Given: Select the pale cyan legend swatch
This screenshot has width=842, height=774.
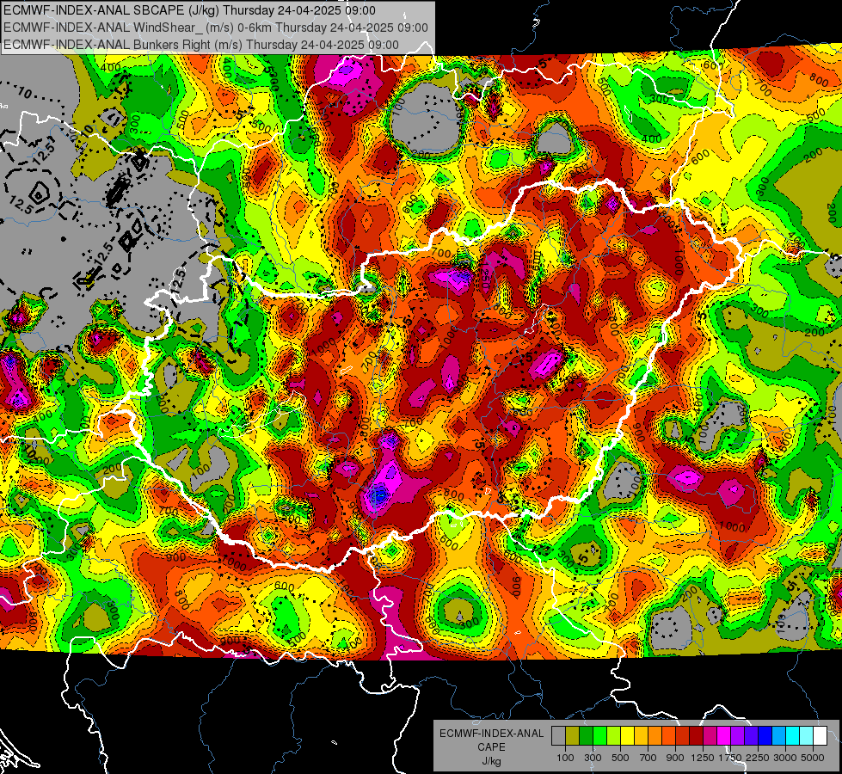Looking at the screenshot, I should pyautogui.click(x=807, y=735).
